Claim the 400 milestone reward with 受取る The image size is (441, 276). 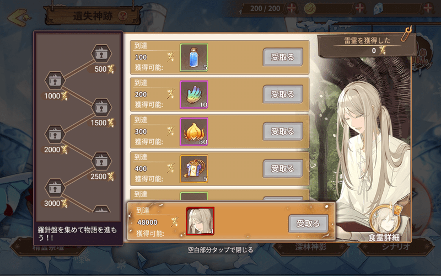(283, 168)
